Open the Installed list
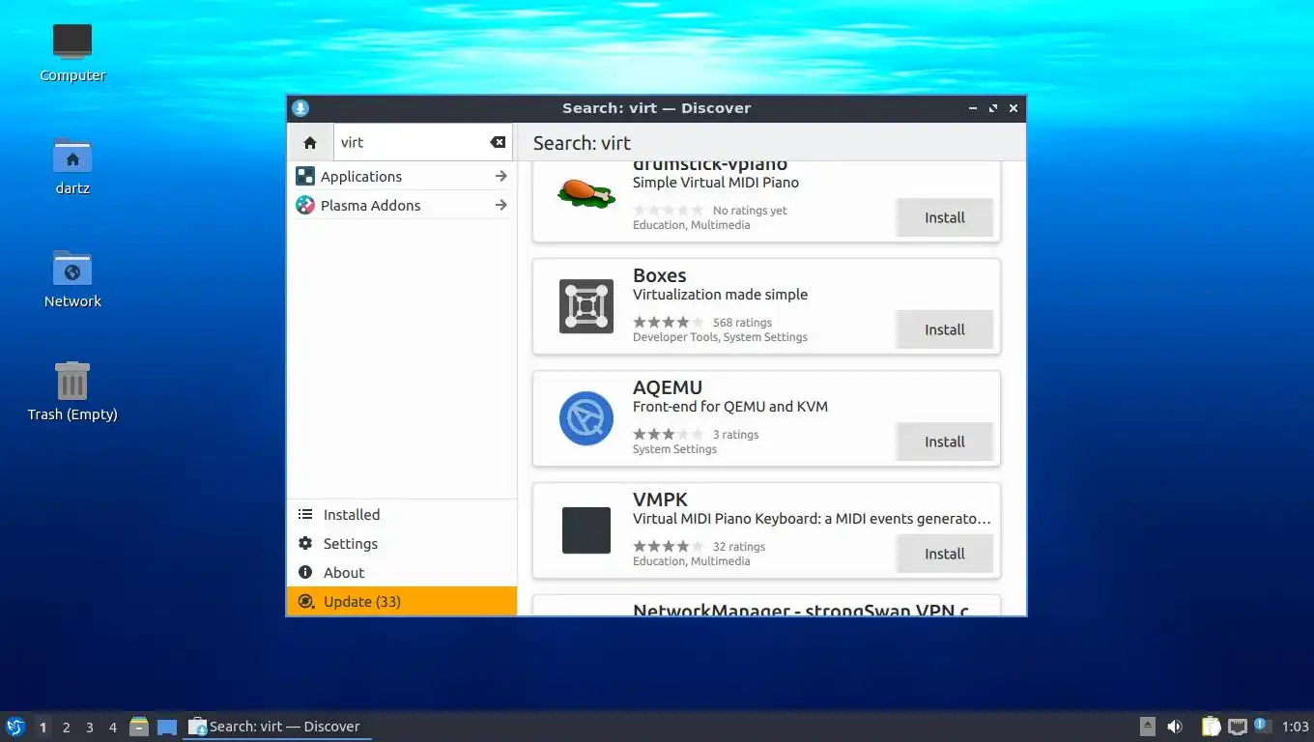Image resolution: width=1314 pixels, height=742 pixels. [x=402, y=515]
